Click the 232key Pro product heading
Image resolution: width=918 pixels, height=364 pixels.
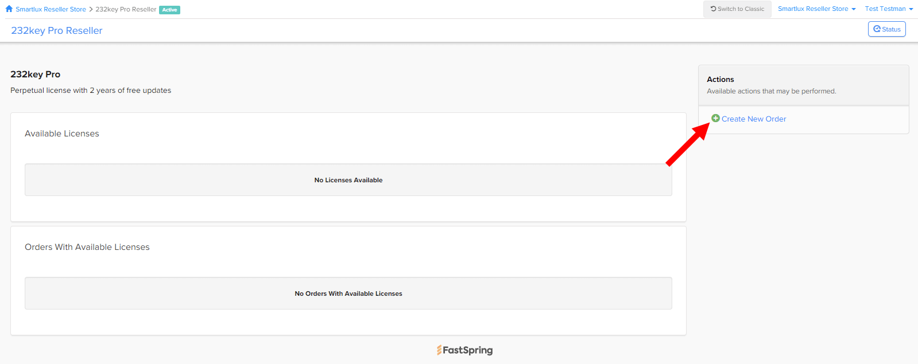tap(36, 75)
